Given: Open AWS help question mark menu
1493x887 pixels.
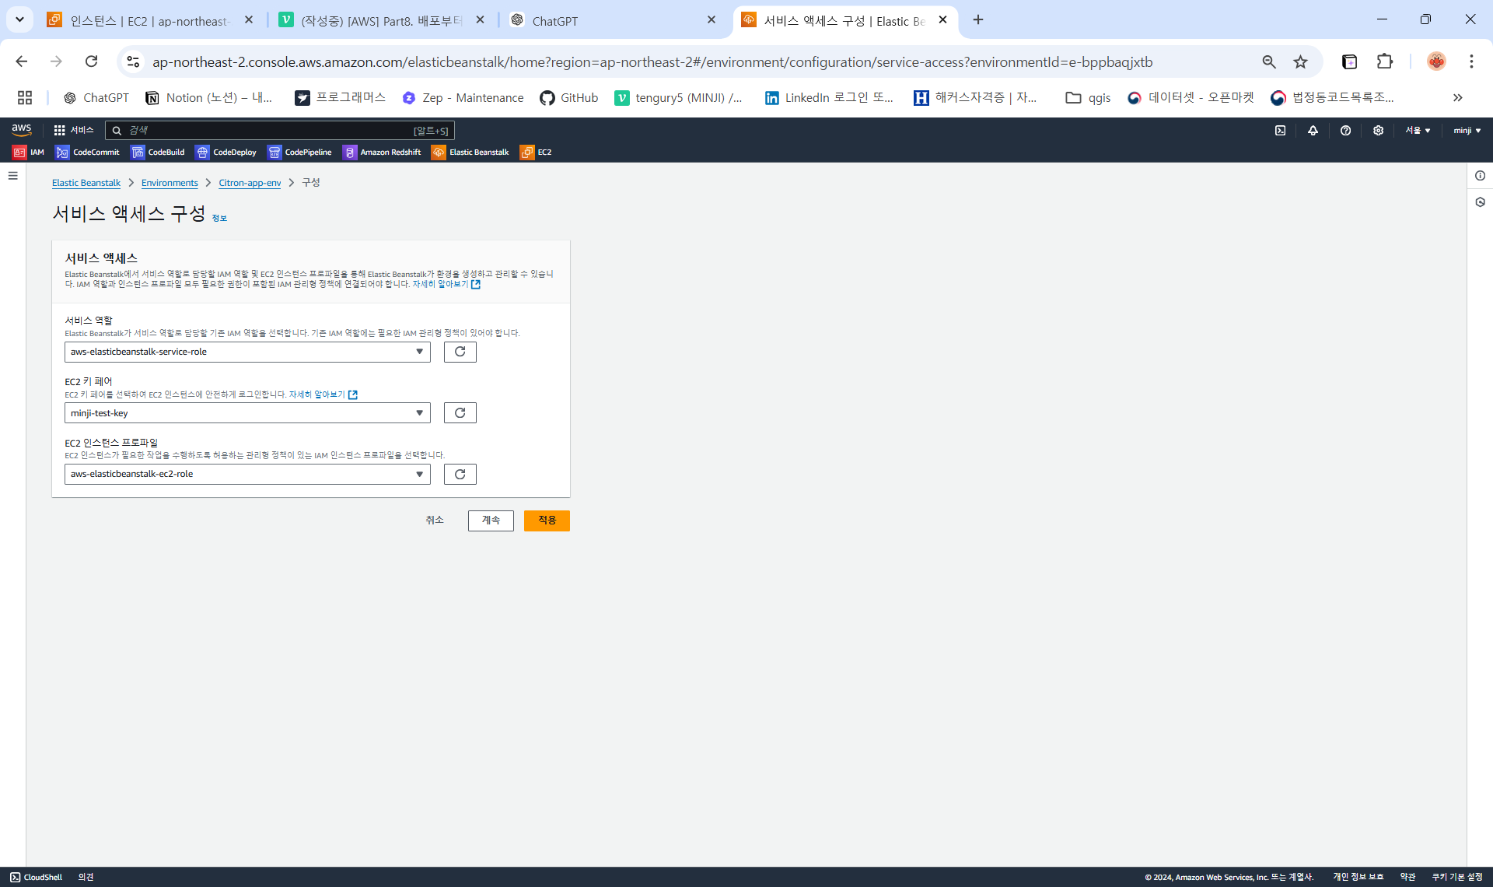Looking at the screenshot, I should (1345, 131).
